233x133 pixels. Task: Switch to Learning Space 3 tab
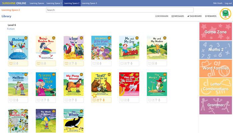coord(89,3)
